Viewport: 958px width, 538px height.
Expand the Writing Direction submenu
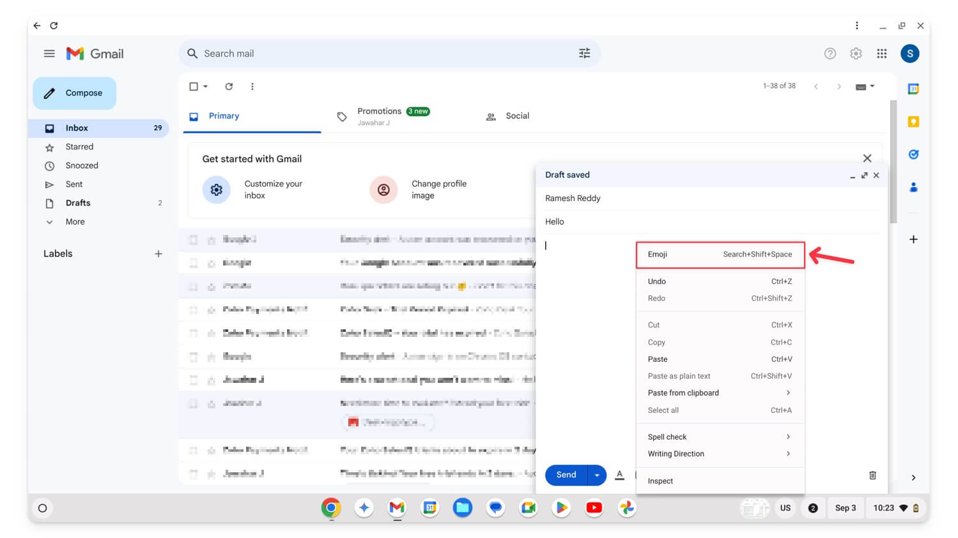(720, 454)
